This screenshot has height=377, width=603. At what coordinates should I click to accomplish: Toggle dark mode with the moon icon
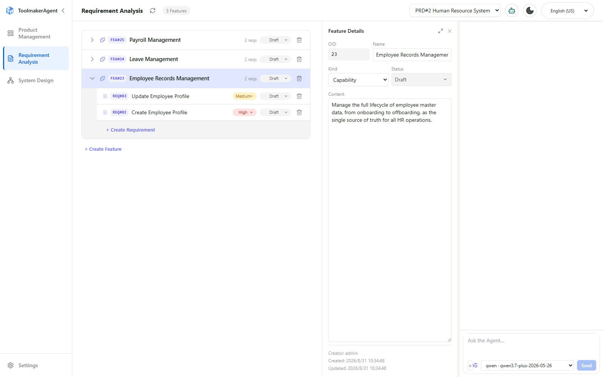pos(530,11)
